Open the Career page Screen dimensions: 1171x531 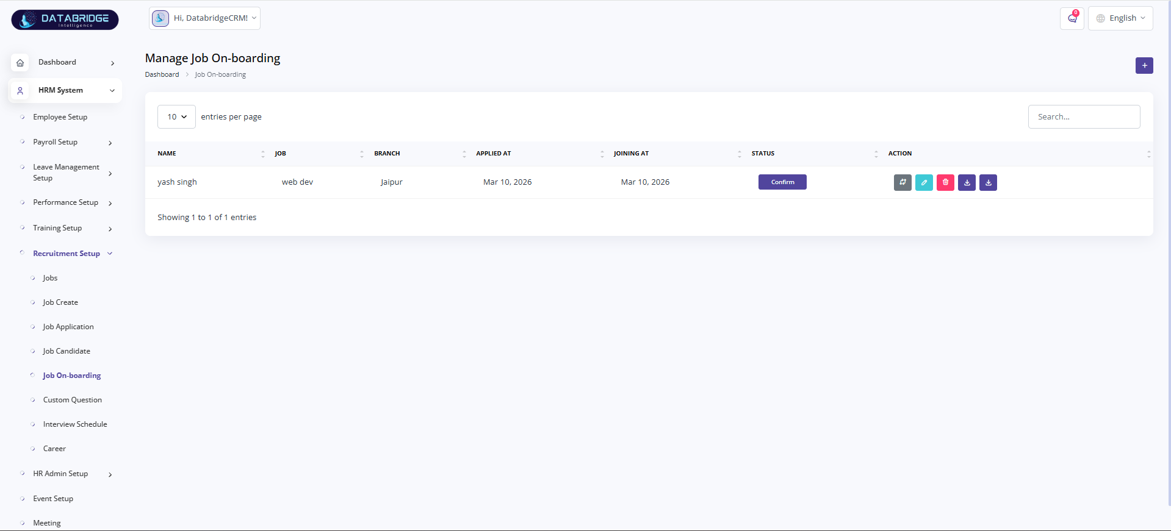pos(54,449)
